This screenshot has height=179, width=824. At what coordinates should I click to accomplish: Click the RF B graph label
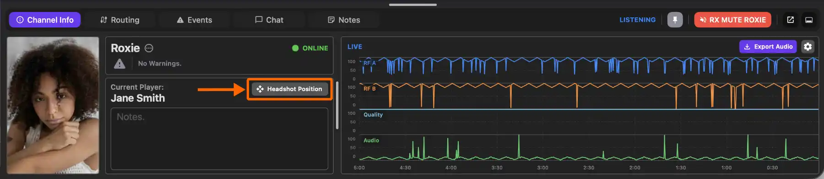click(369, 89)
